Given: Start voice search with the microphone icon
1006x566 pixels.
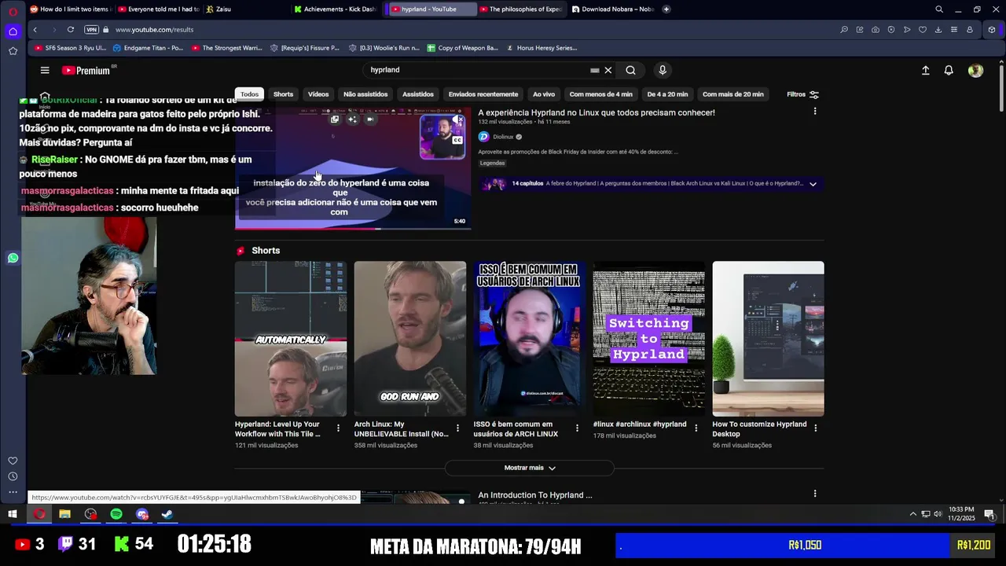Looking at the screenshot, I should point(663,70).
